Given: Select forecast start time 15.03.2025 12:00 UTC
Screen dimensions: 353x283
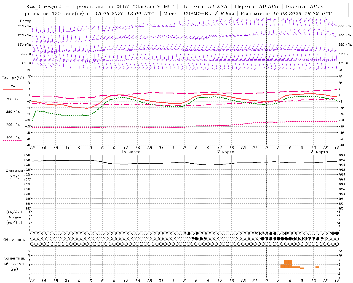Looking at the screenshot, I should point(125,14).
